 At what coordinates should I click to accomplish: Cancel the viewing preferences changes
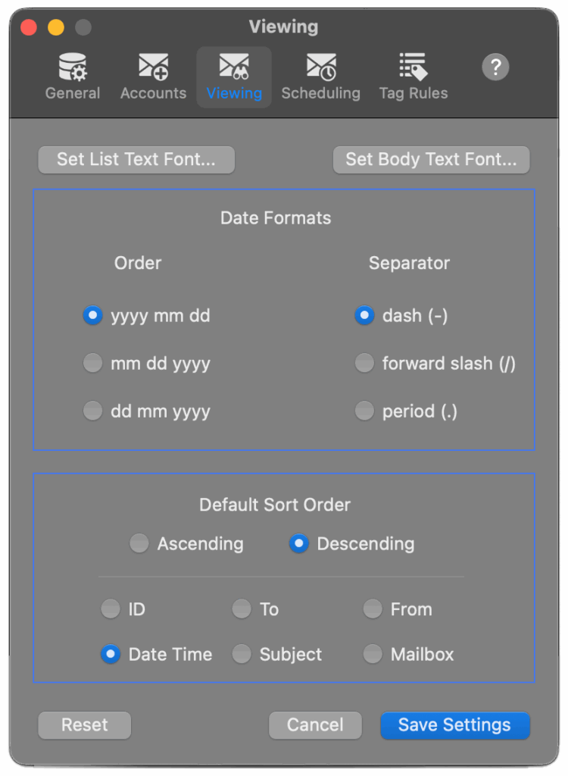coord(315,725)
